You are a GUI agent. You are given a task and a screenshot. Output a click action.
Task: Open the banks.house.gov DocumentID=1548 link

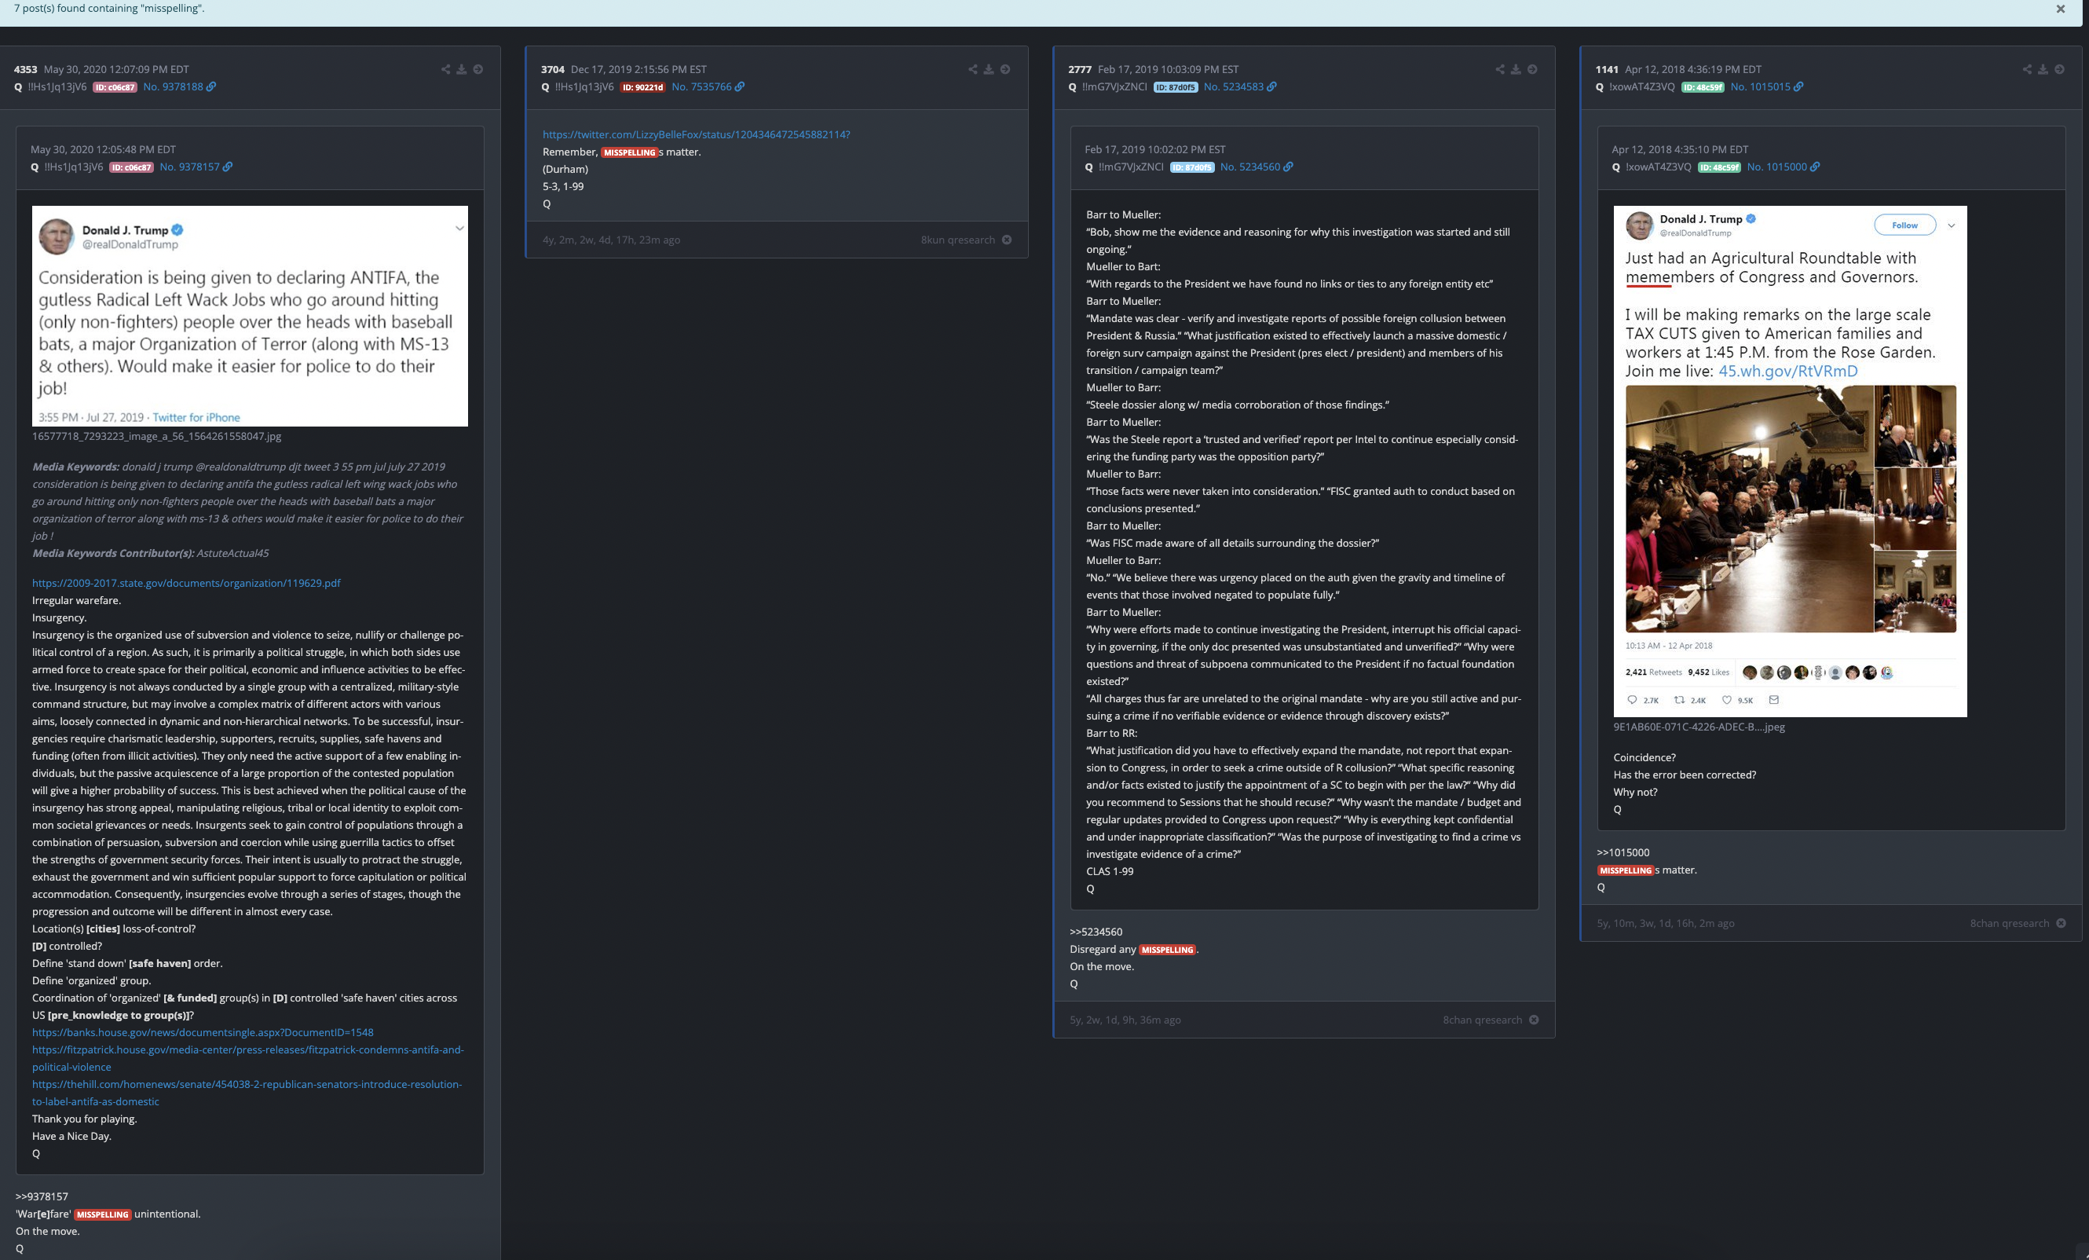click(203, 1033)
